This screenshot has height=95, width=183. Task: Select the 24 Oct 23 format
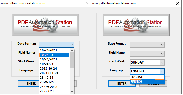coord(54,91)
